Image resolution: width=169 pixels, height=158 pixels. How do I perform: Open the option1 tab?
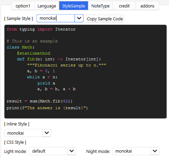tap(23, 6)
